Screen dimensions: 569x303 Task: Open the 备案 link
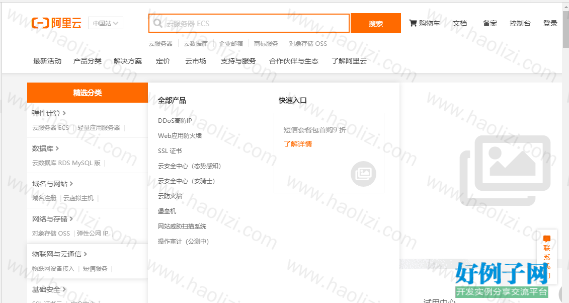tap(490, 23)
